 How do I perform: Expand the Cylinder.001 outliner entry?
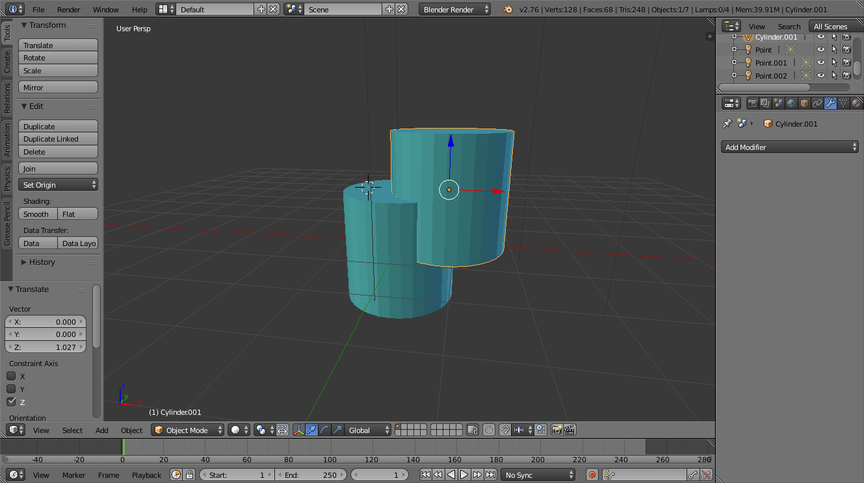pos(734,36)
